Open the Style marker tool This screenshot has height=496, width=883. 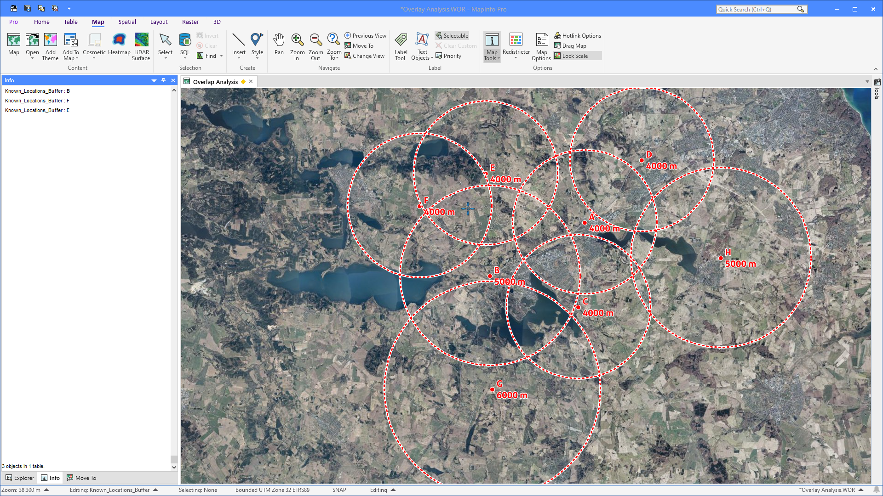(257, 46)
